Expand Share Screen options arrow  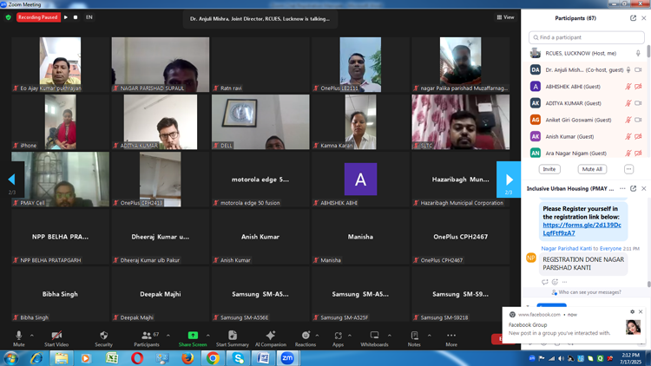click(x=208, y=336)
